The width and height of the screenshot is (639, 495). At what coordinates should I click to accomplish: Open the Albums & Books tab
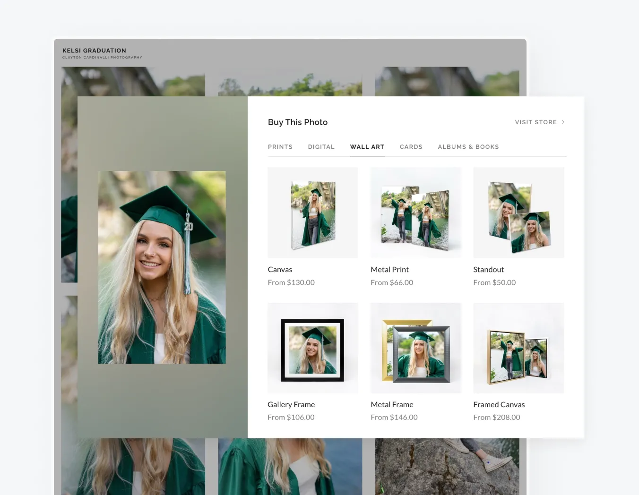(468, 146)
